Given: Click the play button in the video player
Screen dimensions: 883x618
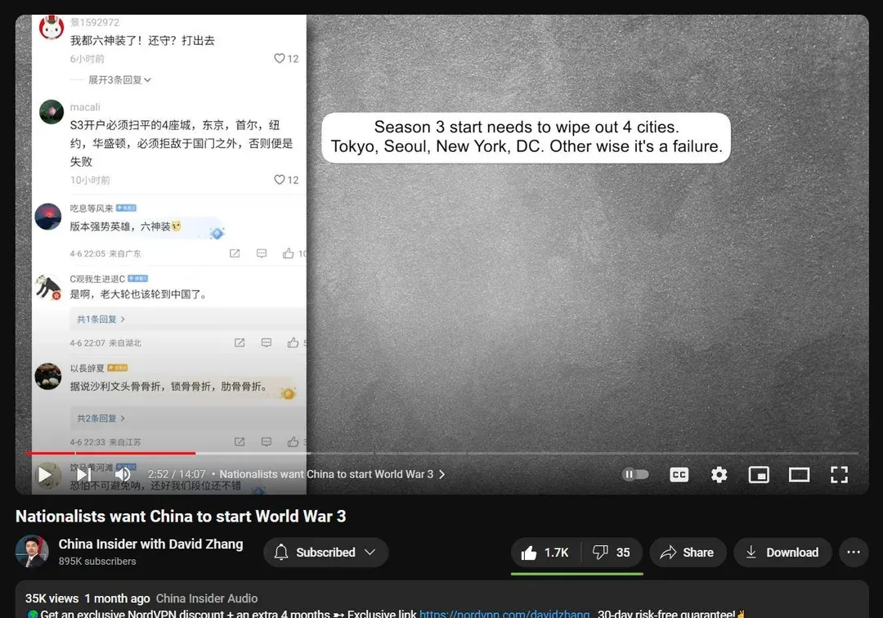Looking at the screenshot, I should (45, 474).
